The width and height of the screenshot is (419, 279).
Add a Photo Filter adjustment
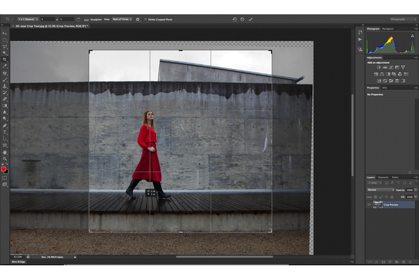point(394,74)
